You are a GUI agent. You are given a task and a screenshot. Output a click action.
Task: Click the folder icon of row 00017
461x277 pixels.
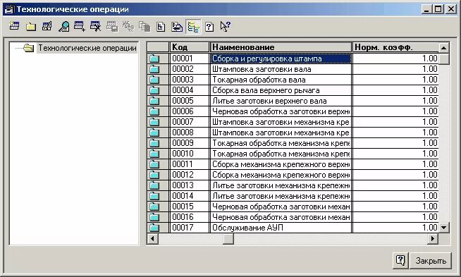tap(154, 227)
